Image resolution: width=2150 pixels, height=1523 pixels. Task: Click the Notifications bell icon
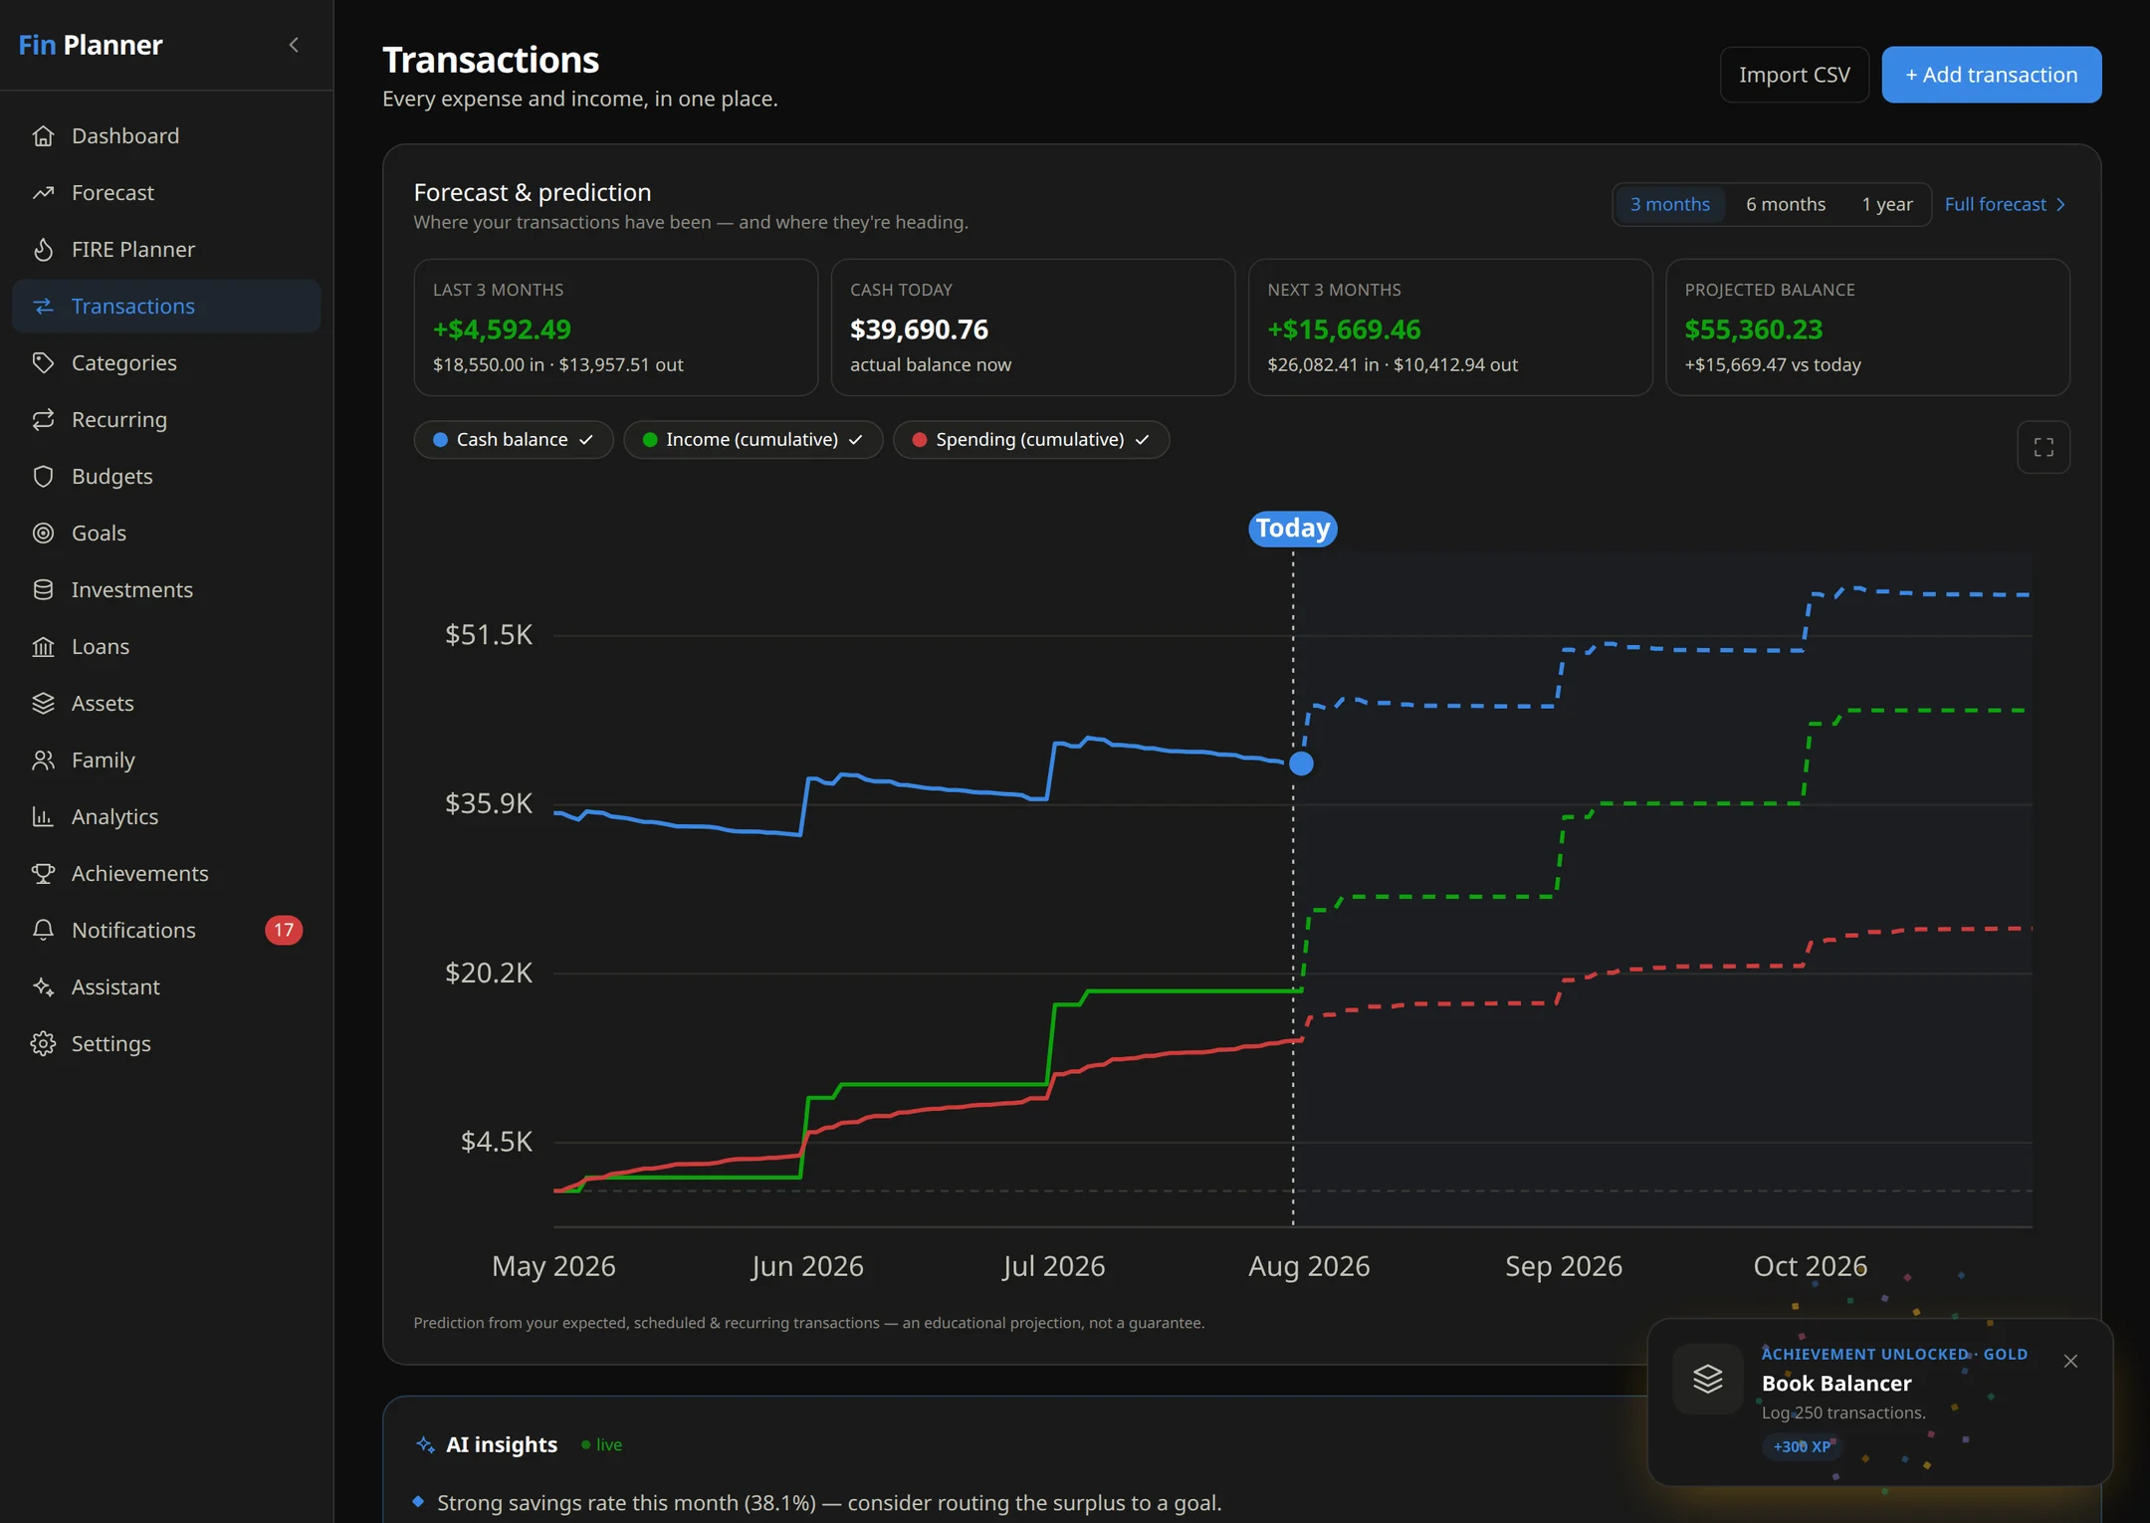[43, 931]
